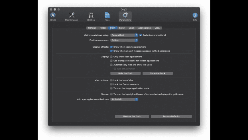Open the Minimize windows using dropdown
Viewport: 248px width, 140px height.
pos(124,35)
